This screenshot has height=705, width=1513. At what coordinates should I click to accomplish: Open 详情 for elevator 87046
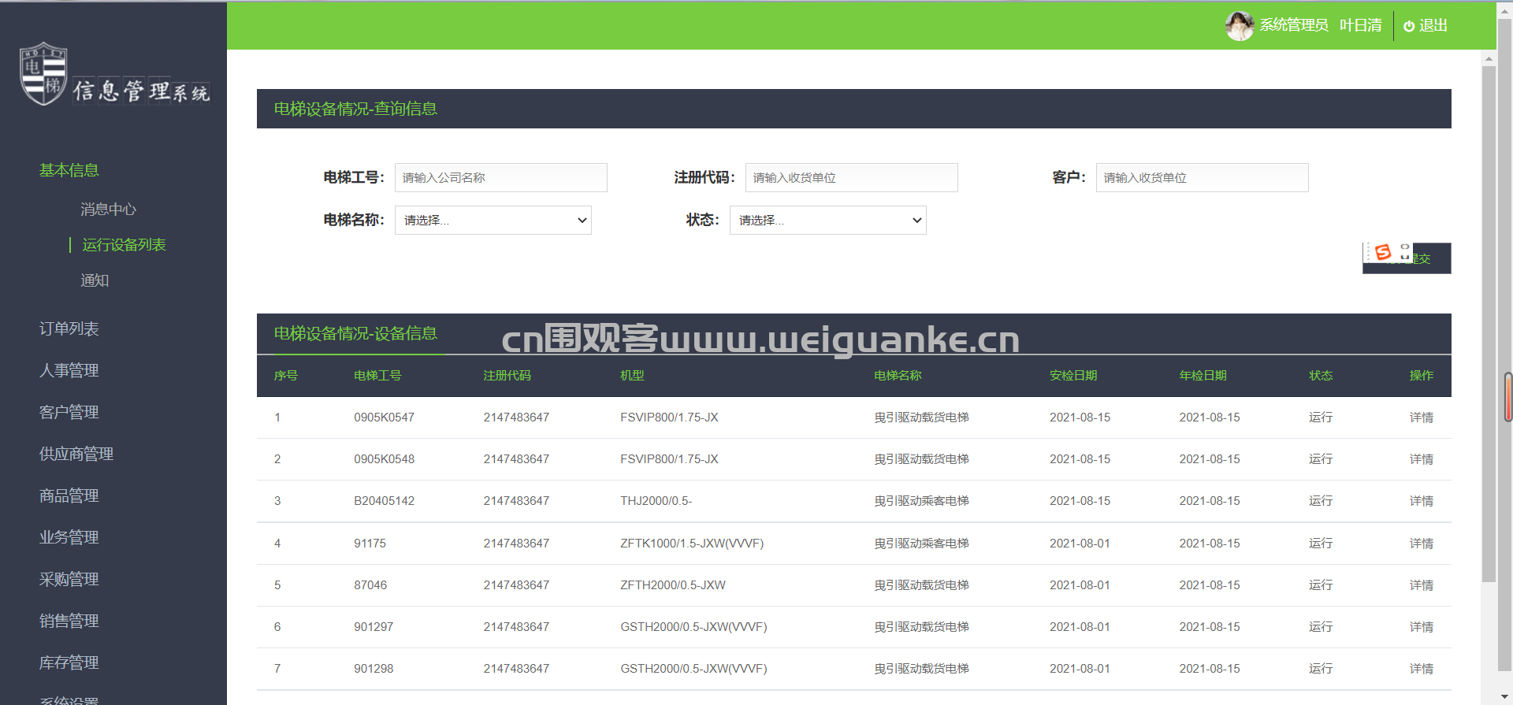tap(1422, 585)
